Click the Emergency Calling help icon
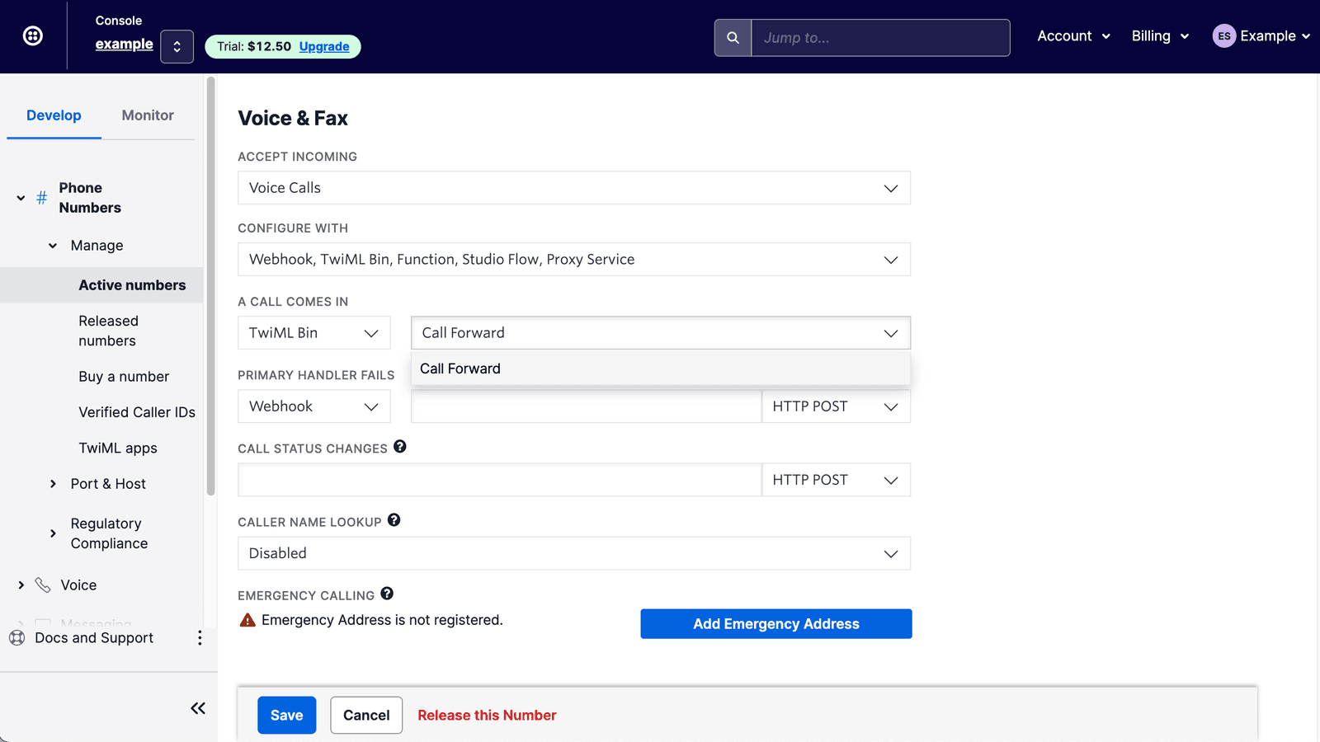 (x=387, y=594)
